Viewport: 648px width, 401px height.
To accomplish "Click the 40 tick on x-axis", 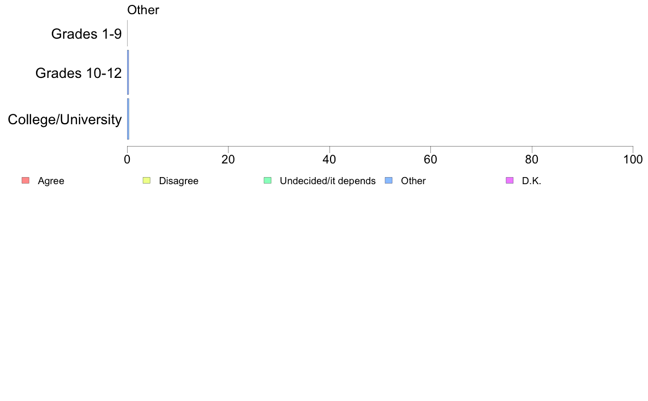I will point(329,160).
